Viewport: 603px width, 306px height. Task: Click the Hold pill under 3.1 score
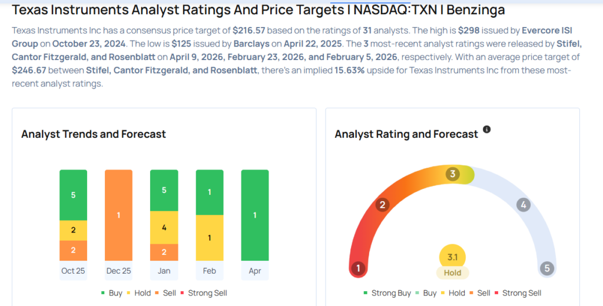click(452, 273)
